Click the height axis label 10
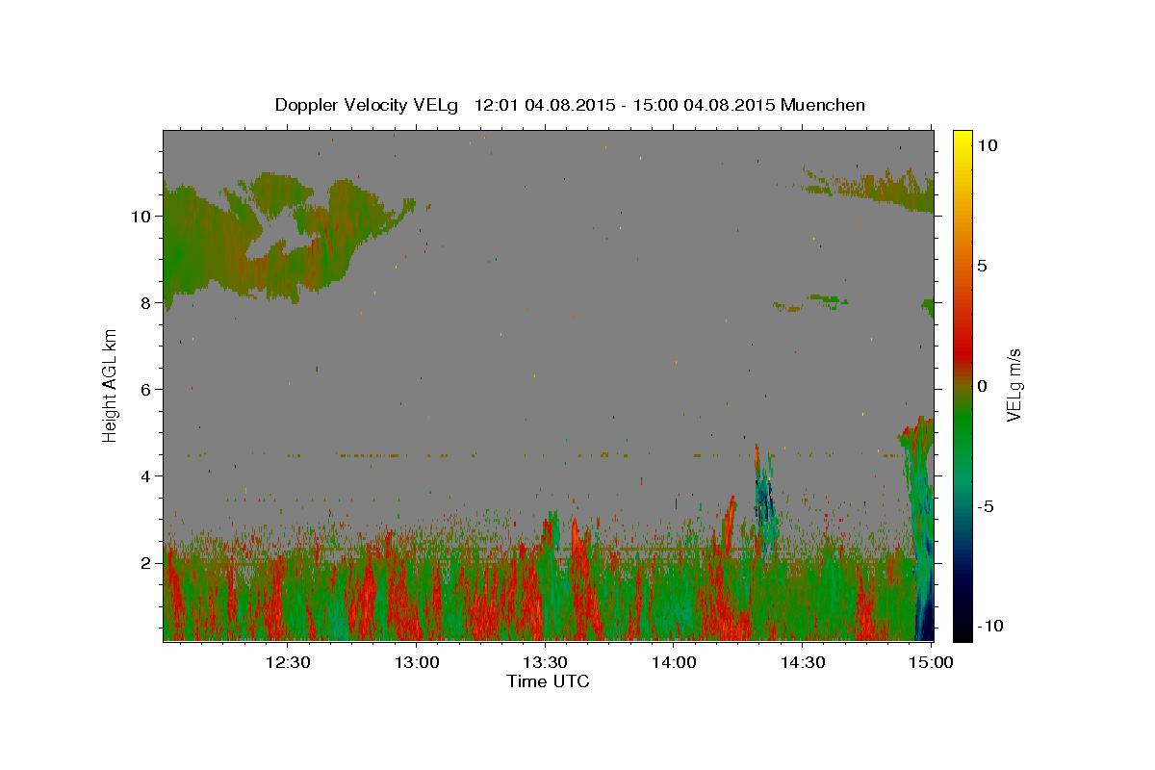 point(140,217)
